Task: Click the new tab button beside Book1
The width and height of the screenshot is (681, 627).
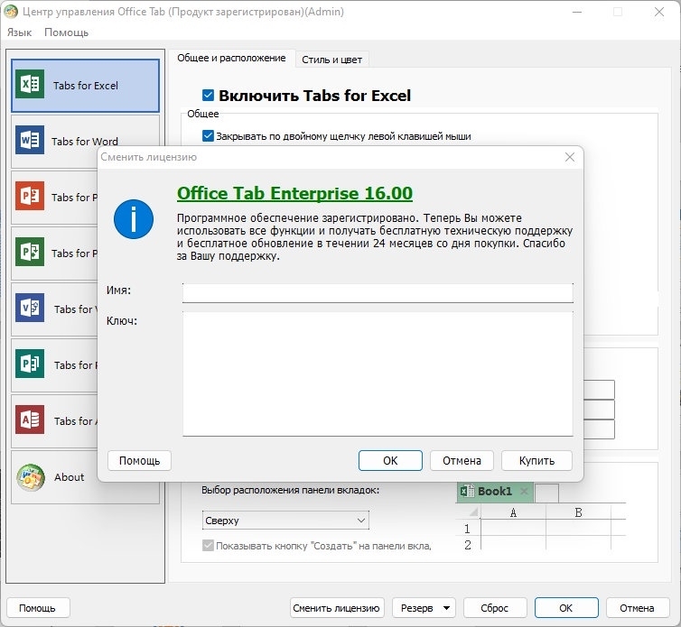Action: pos(546,493)
